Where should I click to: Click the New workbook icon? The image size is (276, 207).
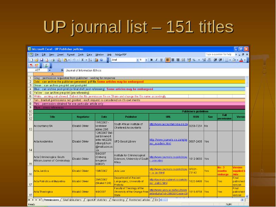point(31,60)
